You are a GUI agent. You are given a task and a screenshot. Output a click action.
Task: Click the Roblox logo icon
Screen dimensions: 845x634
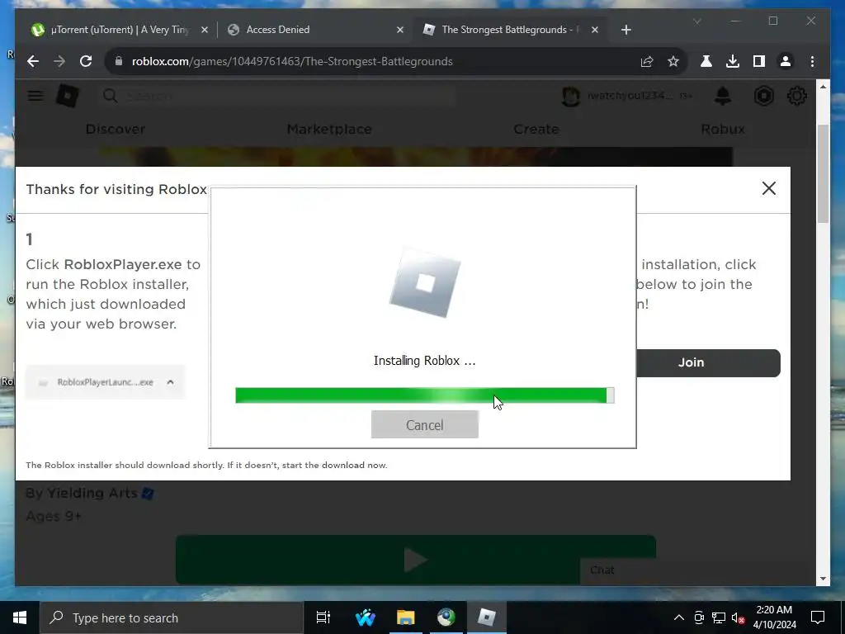68,96
